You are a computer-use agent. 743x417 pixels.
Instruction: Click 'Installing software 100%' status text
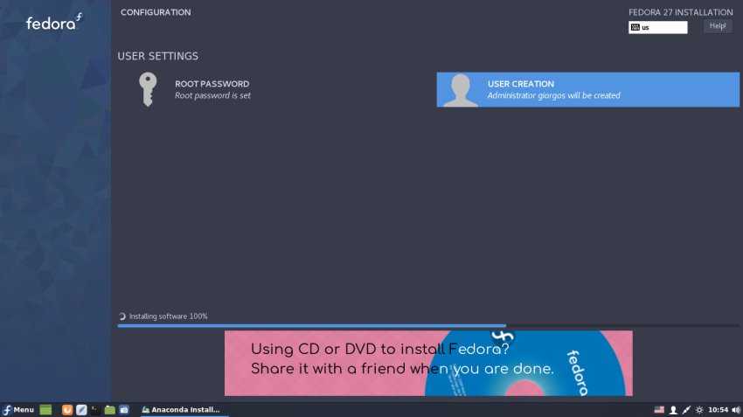[x=168, y=316]
